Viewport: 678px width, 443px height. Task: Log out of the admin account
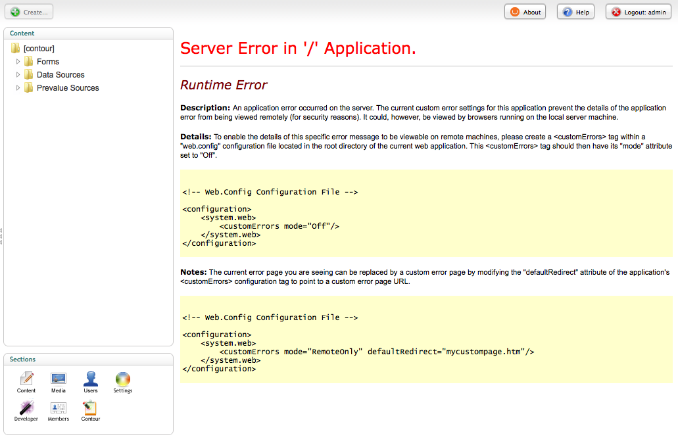pos(638,12)
